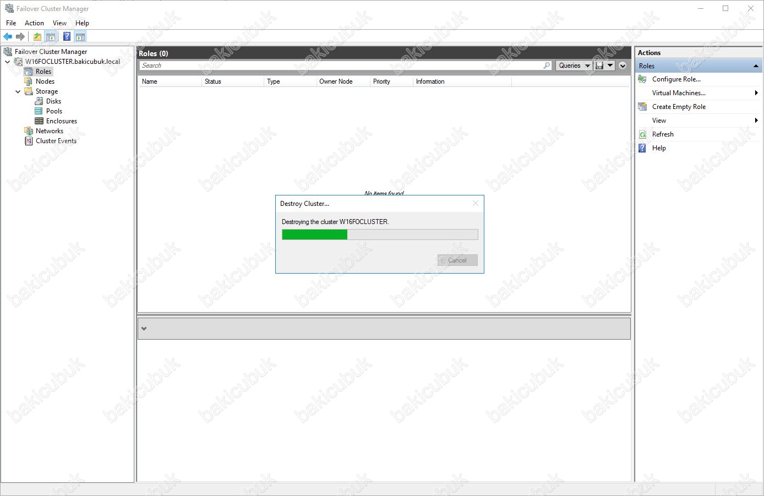Sort by the Type column header

(x=290, y=81)
